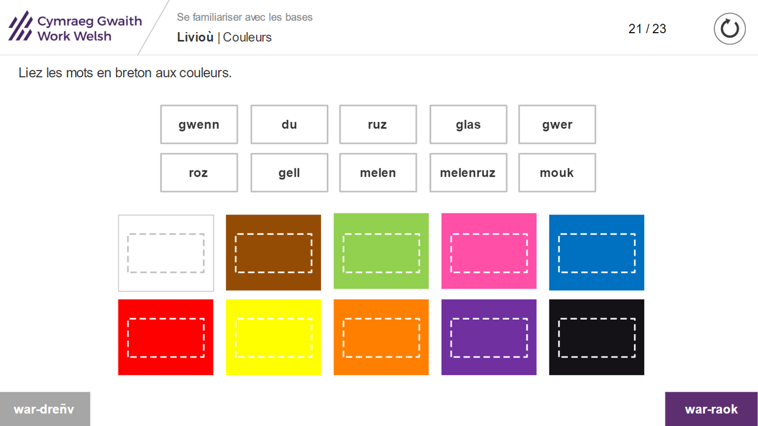
Task: Click the 'melenruz' word tile
Action: [468, 173]
